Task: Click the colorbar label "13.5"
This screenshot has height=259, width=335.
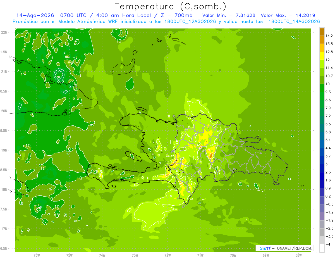Action: (x=329, y=44)
